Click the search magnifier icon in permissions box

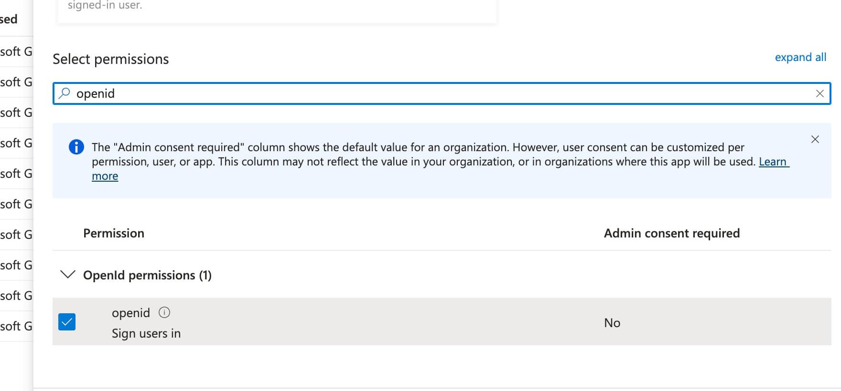tap(64, 93)
